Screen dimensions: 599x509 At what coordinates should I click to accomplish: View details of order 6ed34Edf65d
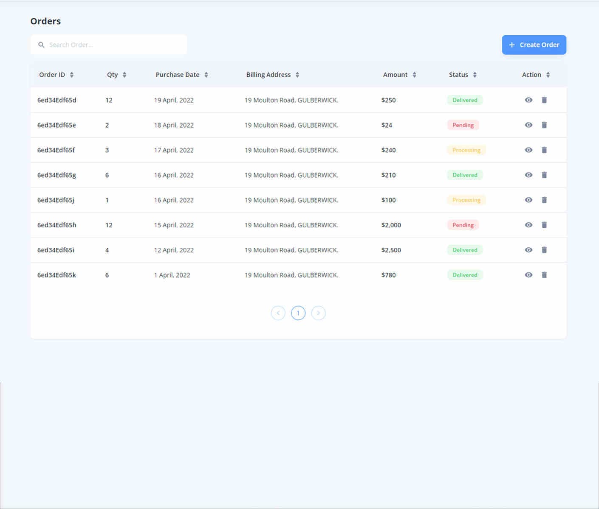[x=528, y=100]
